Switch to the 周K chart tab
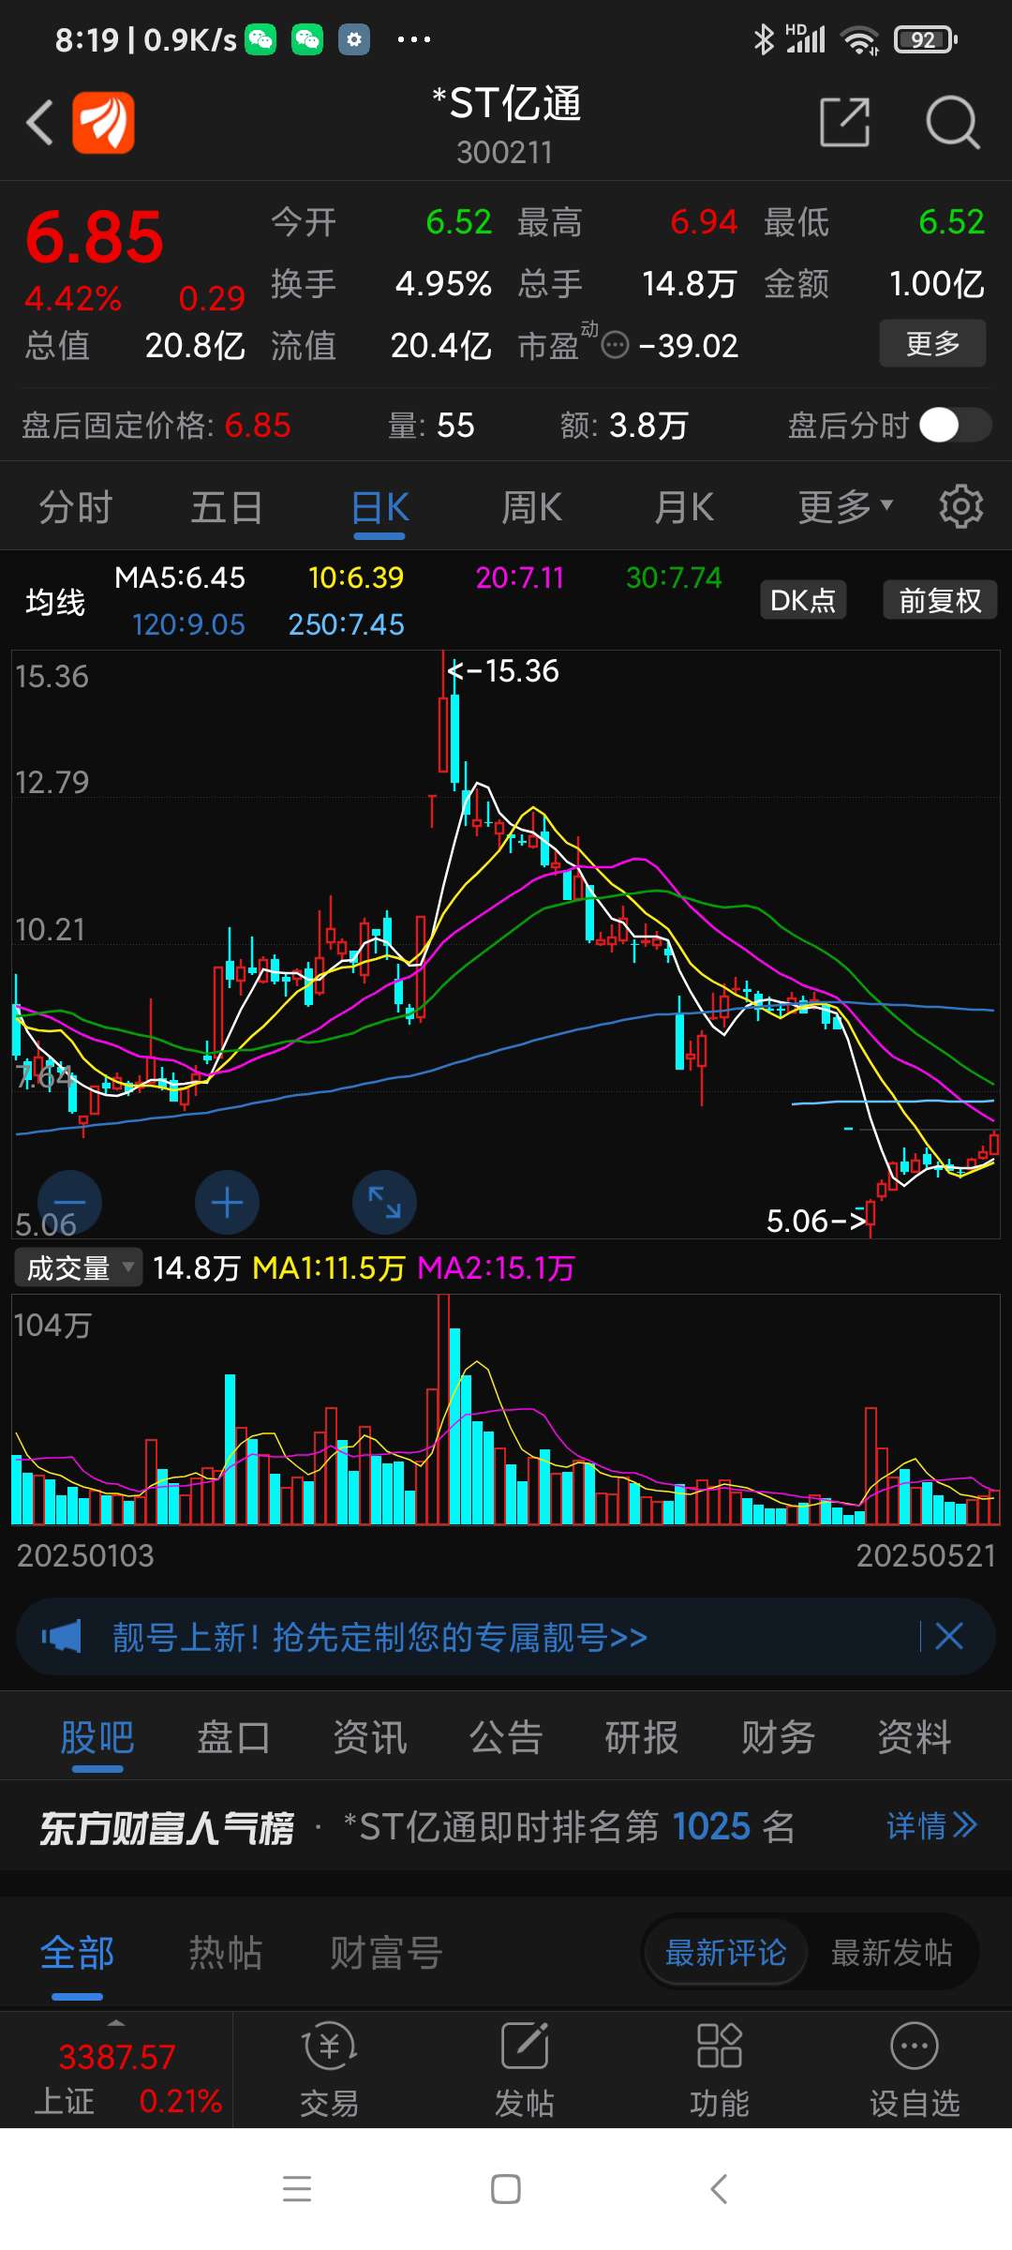The height and width of the screenshot is (2250, 1012). click(x=531, y=507)
